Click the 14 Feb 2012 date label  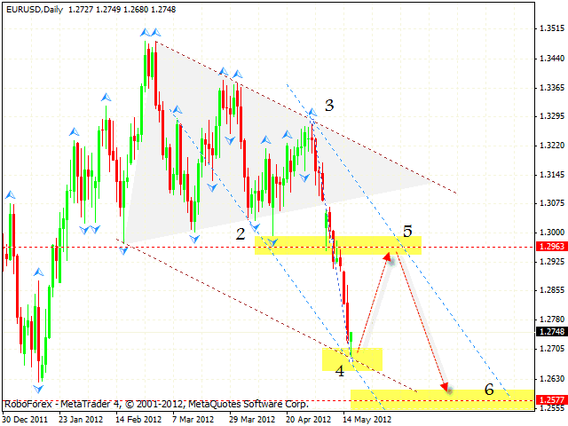[x=138, y=420]
